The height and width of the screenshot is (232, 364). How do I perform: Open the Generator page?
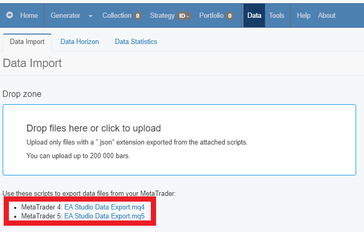(x=65, y=16)
